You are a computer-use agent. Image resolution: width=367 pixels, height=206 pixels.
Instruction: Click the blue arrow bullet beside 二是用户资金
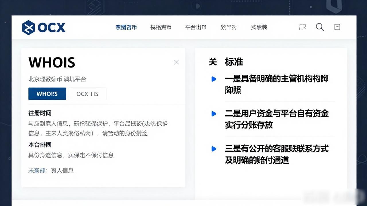pos(214,114)
